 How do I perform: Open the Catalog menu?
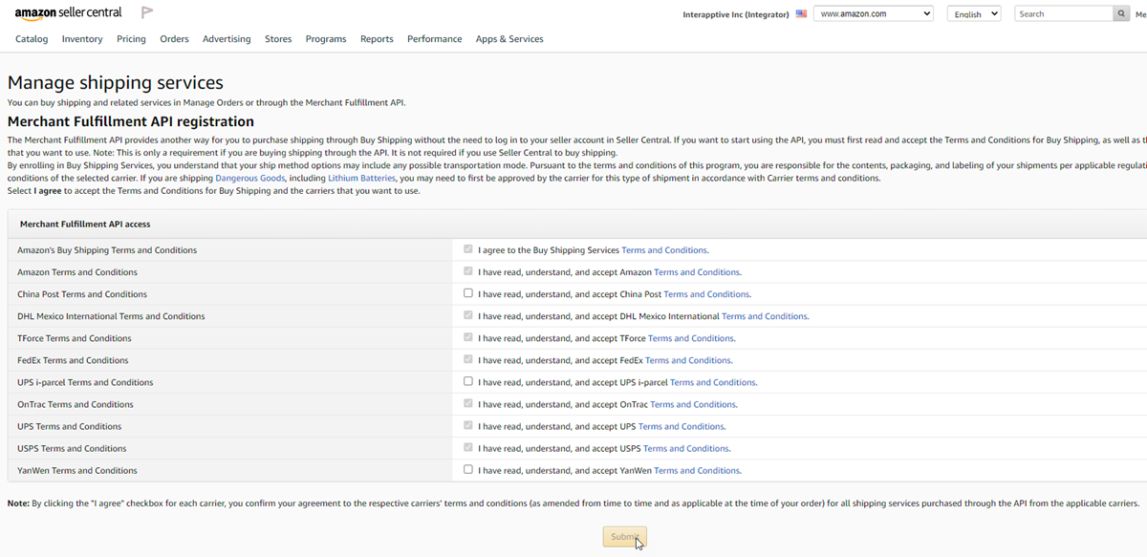(32, 39)
